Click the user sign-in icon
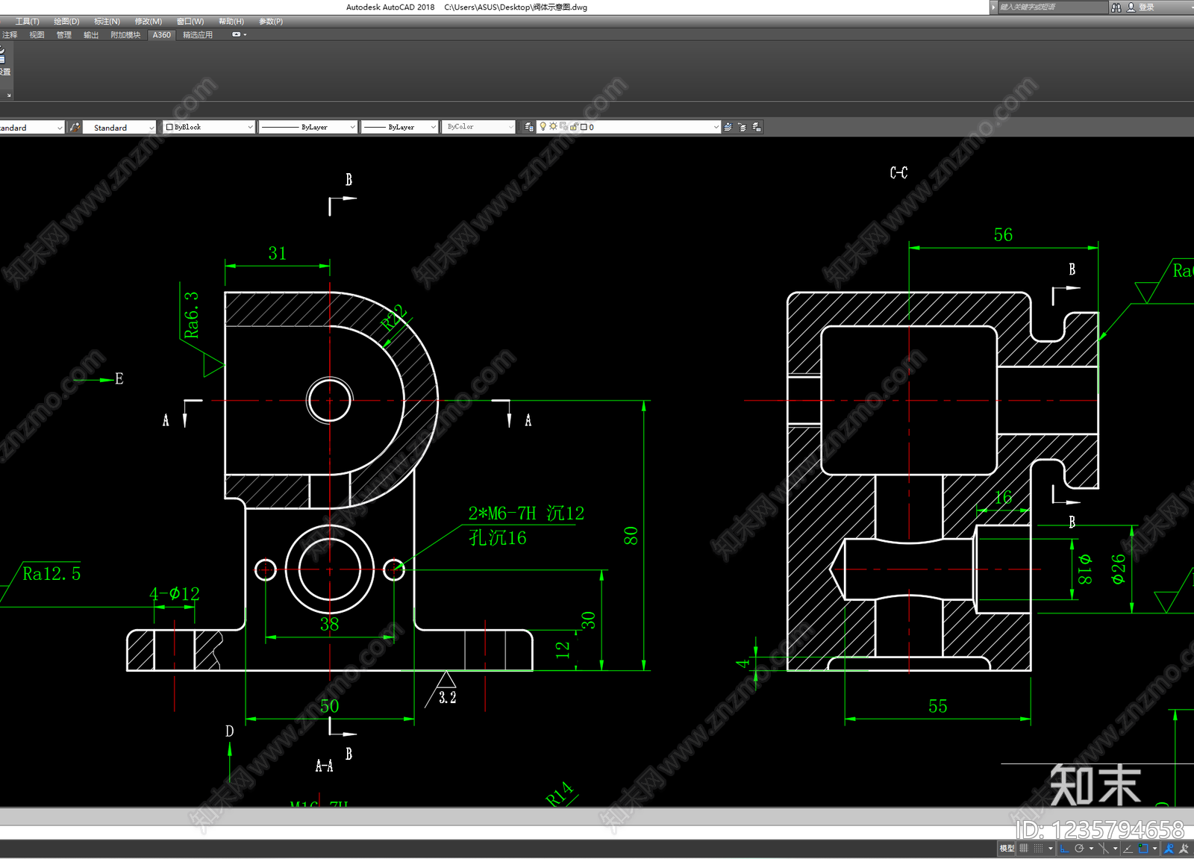 pyautogui.click(x=1131, y=7)
